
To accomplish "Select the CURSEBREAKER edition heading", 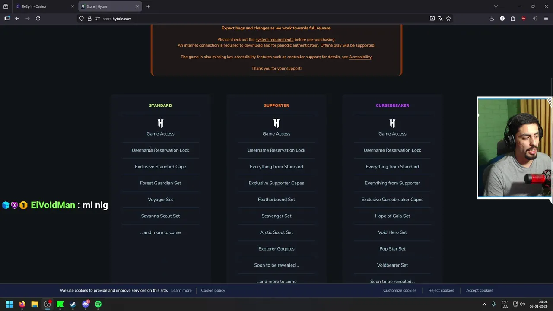I will pos(392,105).
